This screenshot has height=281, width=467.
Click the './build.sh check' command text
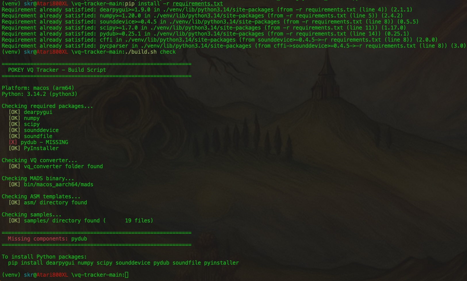click(150, 52)
